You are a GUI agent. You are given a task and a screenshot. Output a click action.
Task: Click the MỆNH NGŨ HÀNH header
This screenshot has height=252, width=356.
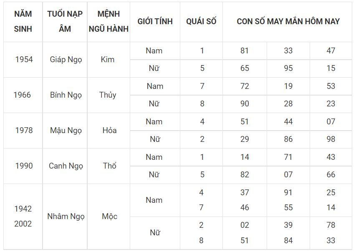pos(109,22)
